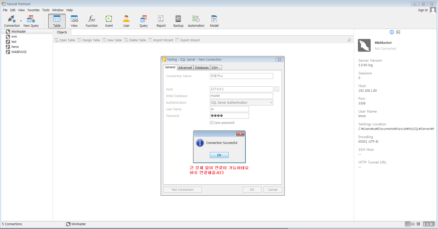Open the Help menu
Viewport: 438px width, 229px height.
coord(69,10)
